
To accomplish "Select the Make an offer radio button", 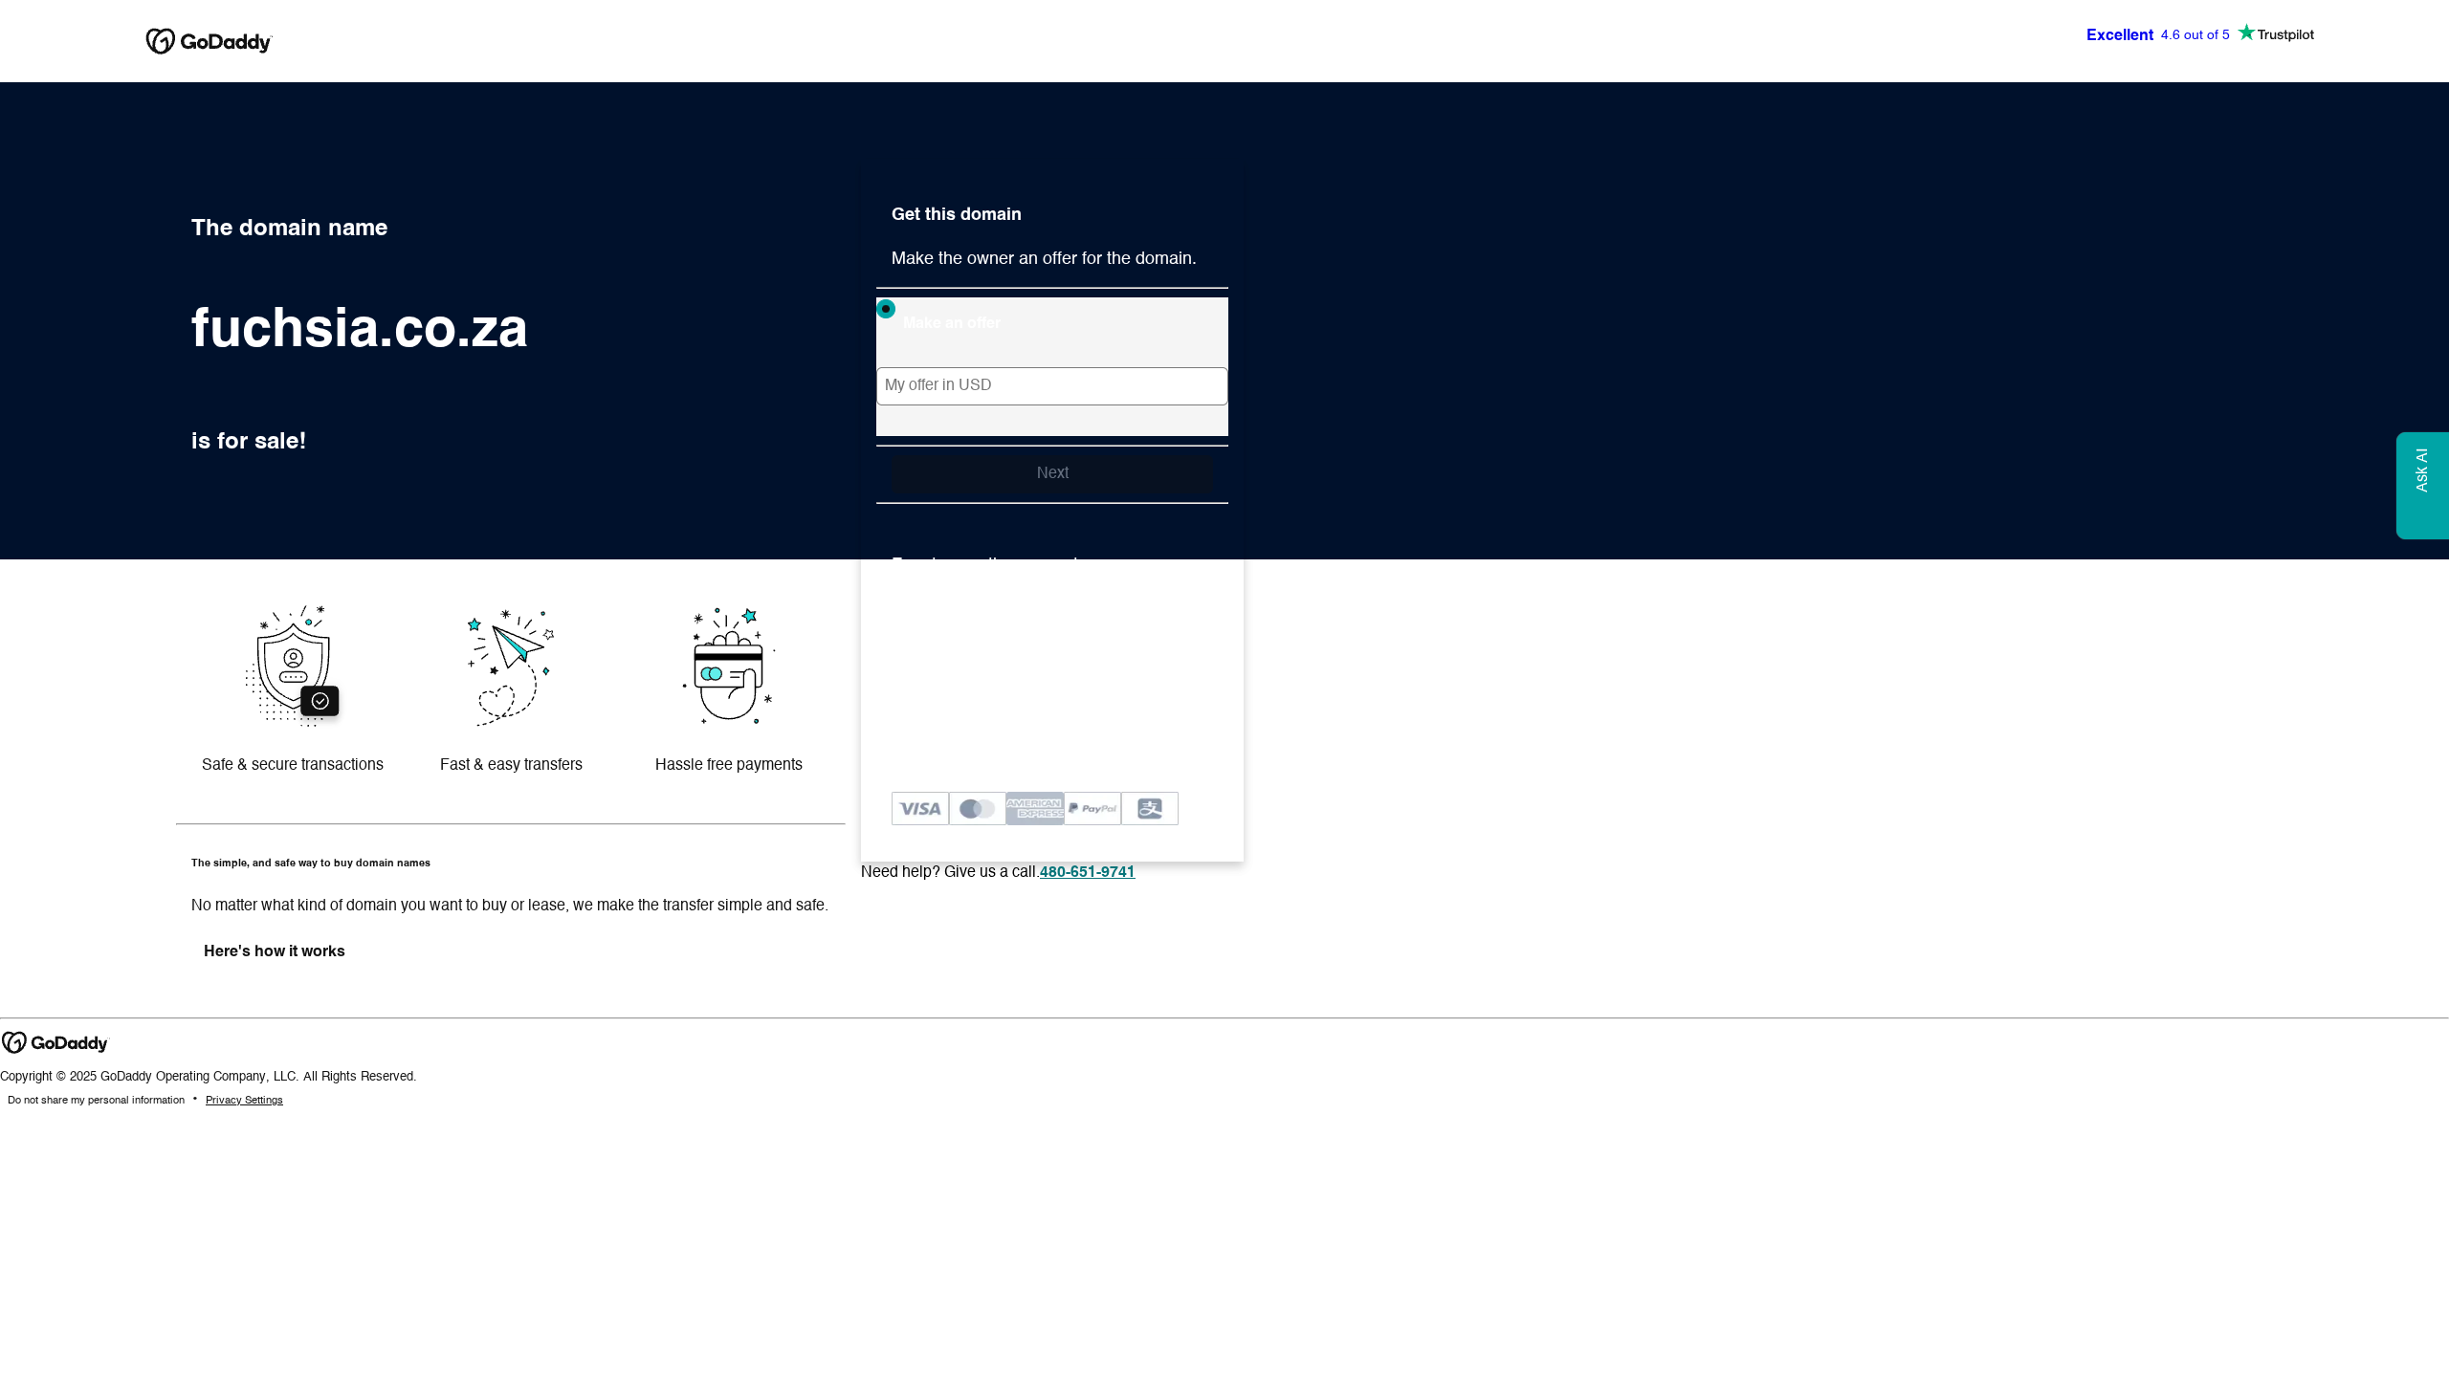I will click(886, 309).
